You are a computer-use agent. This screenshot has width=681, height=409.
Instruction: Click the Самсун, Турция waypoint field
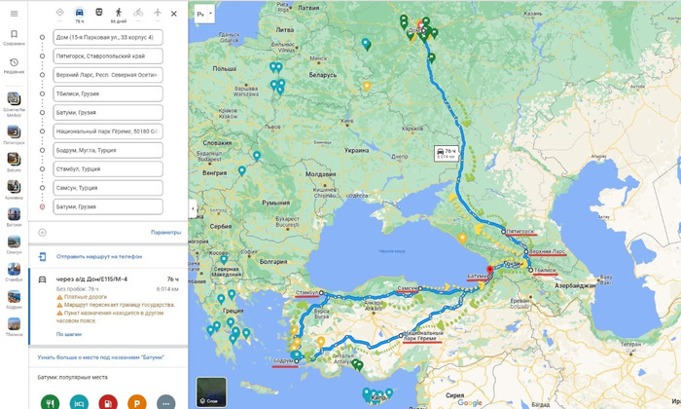(x=108, y=188)
